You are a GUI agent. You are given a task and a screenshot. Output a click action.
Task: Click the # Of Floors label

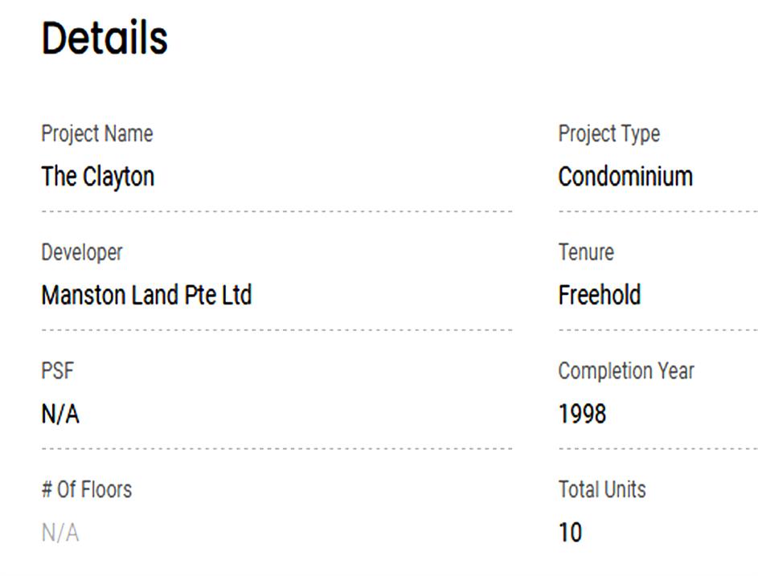pos(86,489)
